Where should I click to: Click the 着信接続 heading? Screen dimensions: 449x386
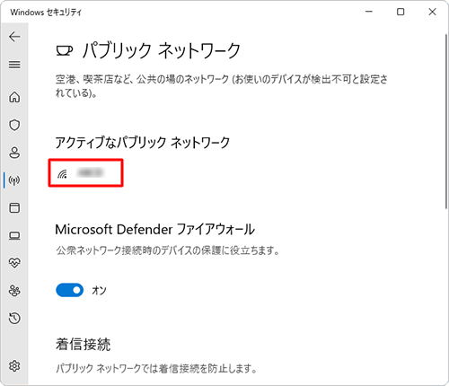pyautogui.click(x=84, y=344)
